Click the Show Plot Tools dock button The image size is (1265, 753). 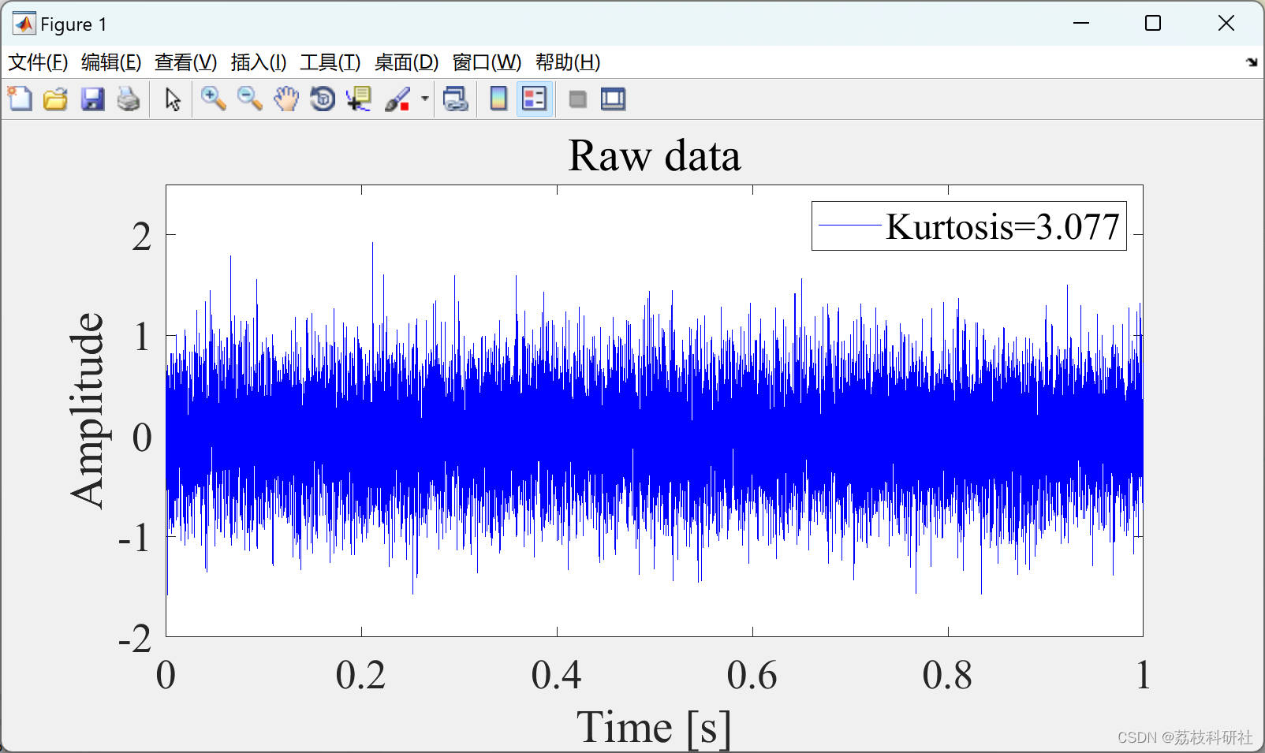point(613,99)
